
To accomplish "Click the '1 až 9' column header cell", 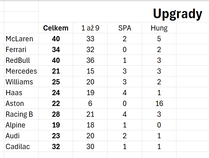I will click(x=90, y=28).
